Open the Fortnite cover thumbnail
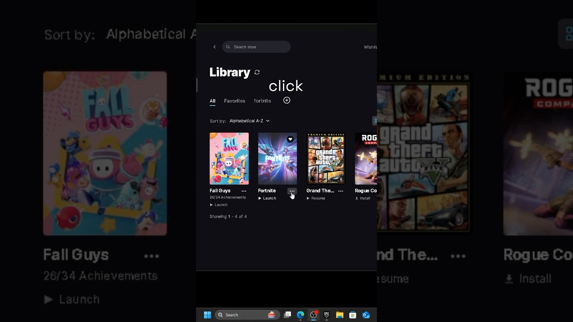This screenshot has height=322, width=573. (278, 158)
